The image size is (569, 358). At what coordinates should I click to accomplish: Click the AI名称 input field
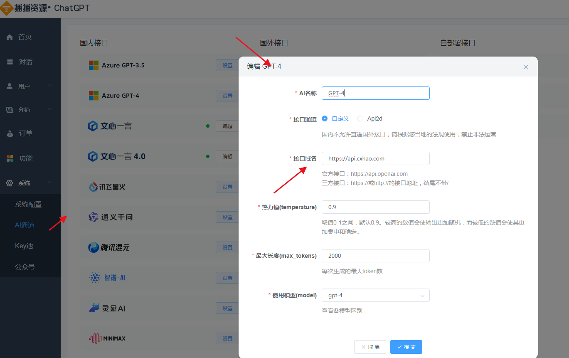tap(376, 93)
